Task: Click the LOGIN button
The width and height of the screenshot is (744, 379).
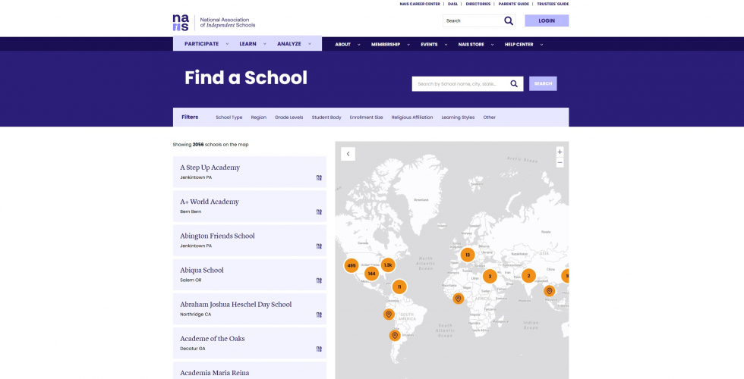Action: pos(547,21)
